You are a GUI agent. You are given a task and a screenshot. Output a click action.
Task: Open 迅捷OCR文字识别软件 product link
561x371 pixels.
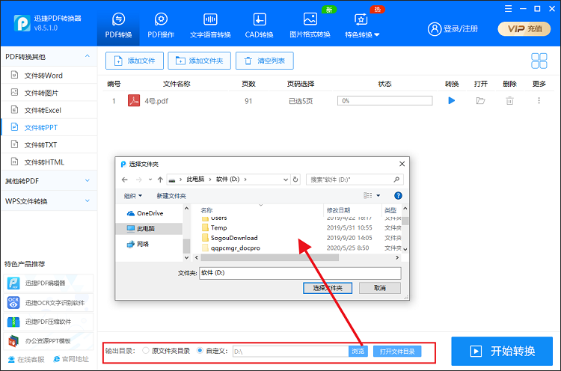coord(49,303)
